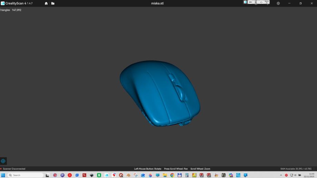Click the miska.stl file title
The width and height of the screenshot is (317, 178).
tap(157, 3)
